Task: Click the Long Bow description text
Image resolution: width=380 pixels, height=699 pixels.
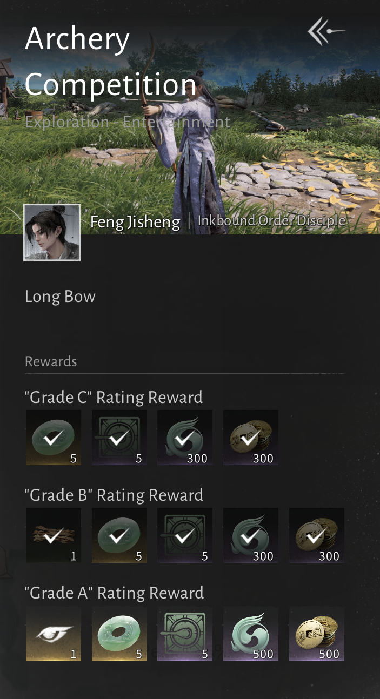Action: coord(60,297)
